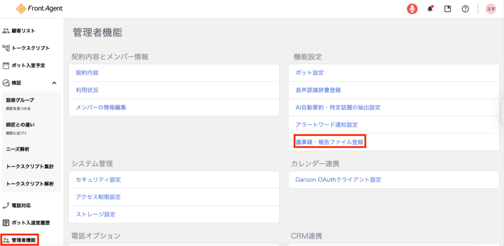504x246 pixels.
Task: Open 師匠との違い in sidebar
Action: pyautogui.click(x=20, y=125)
